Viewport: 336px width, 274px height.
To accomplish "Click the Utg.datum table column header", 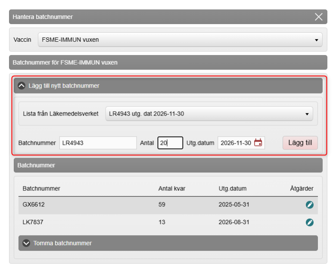I will click(233, 189).
